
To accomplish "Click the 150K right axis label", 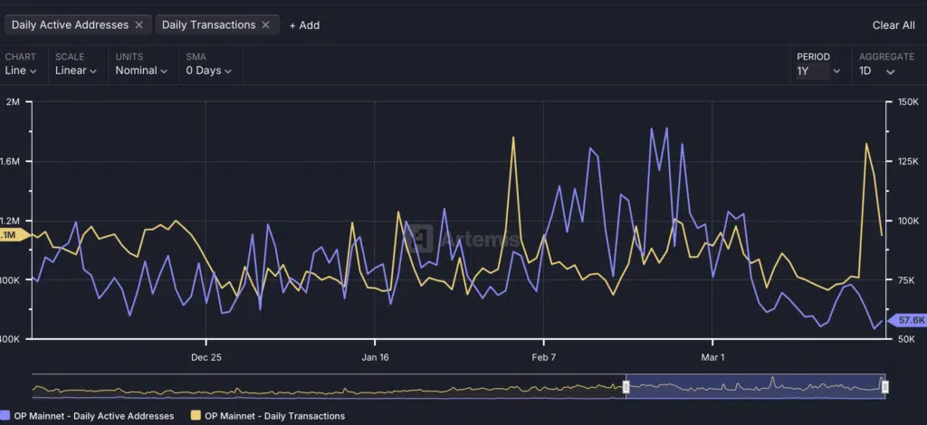I will click(908, 101).
